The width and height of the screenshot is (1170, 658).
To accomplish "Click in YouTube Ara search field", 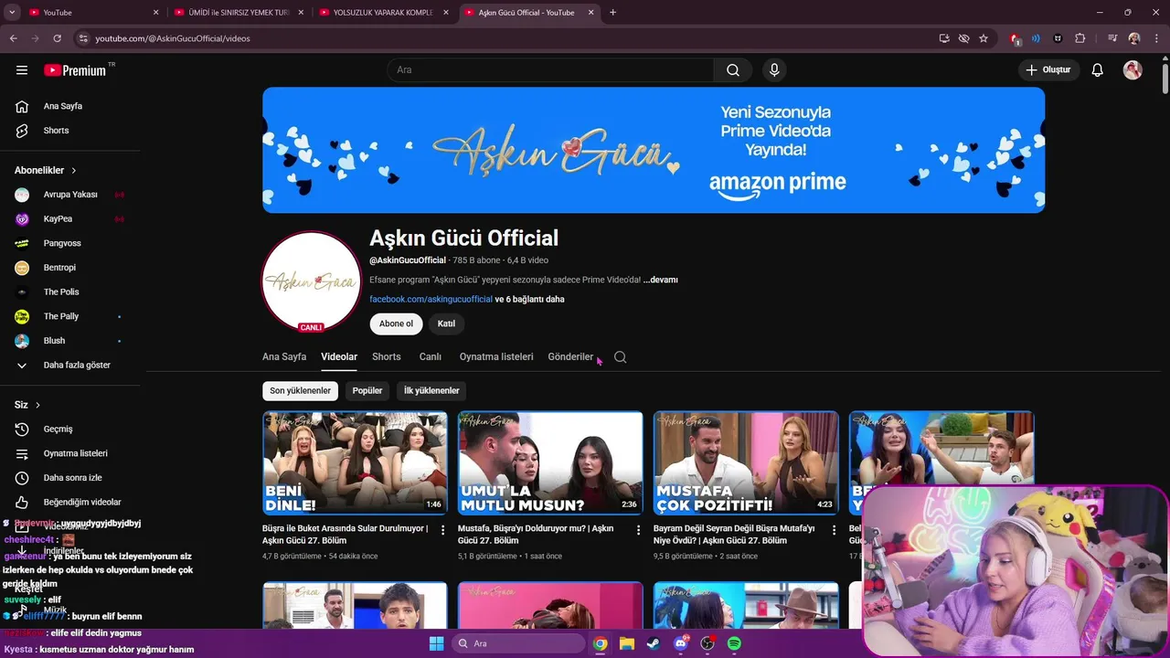I will pos(550,70).
